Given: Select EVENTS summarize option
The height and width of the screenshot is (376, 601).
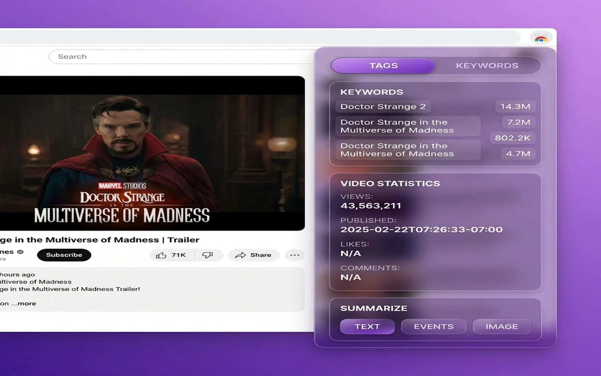Looking at the screenshot, I should coord(433,327).
